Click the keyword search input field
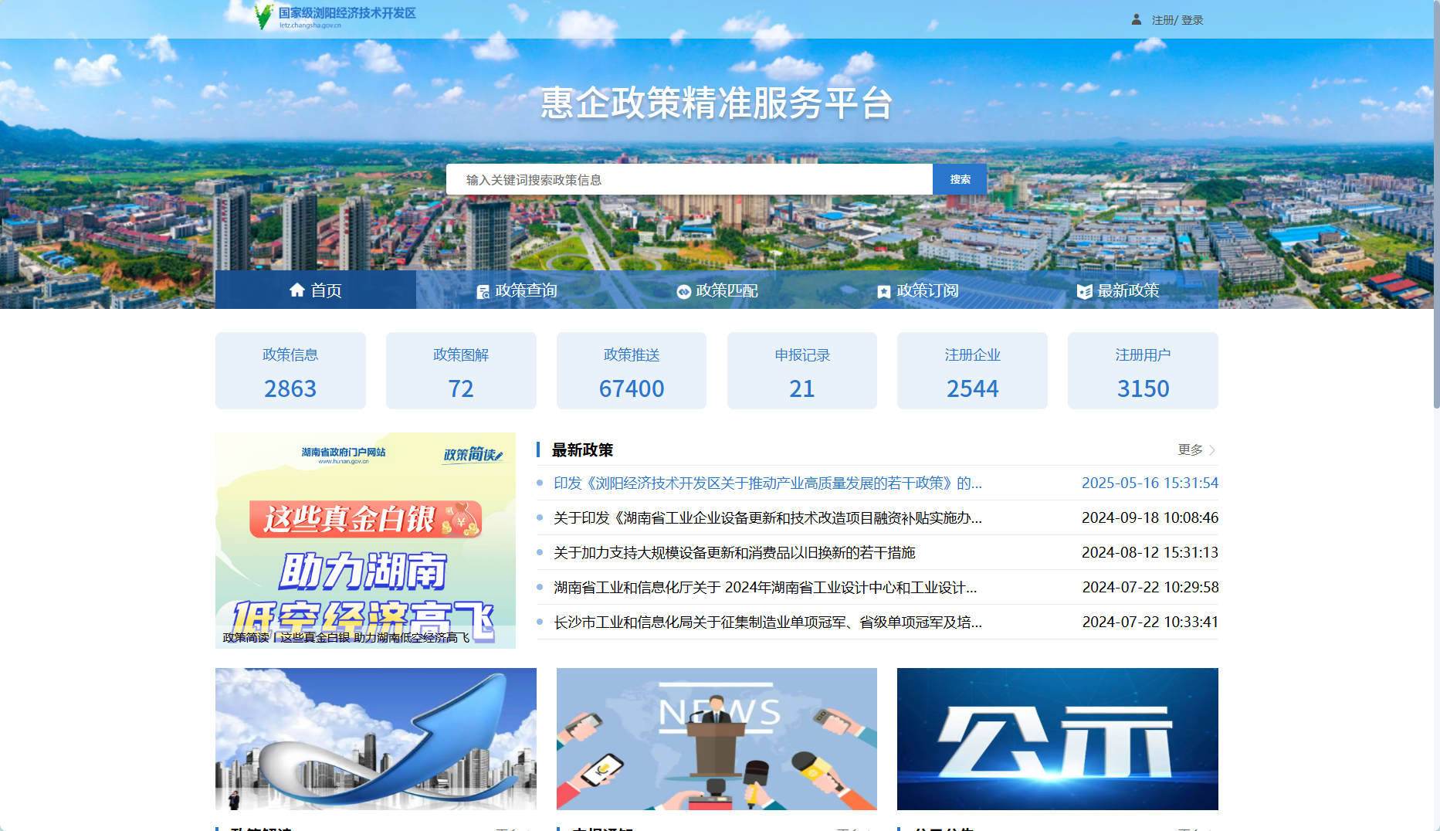Image resolution: width=1440 pixels, height=831 pixels. click(690, 178)
